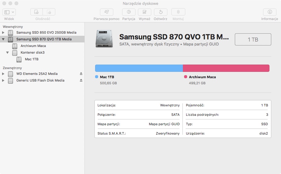Screen dimensions: 281x174
Task: Click the Zweryfikowany S.M.A.R.T. status value
Action: pos(168,133)
